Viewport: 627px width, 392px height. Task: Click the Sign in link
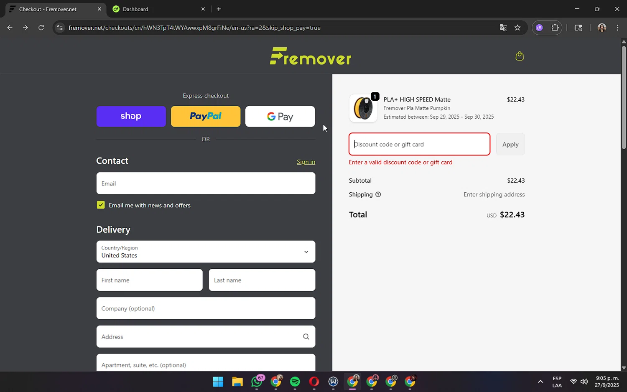pos(306,162)
